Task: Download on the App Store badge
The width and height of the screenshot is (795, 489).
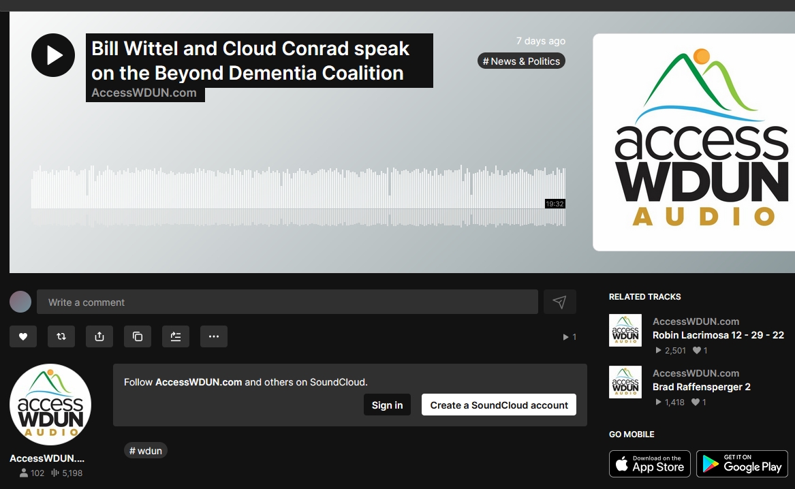Action: 650,464
